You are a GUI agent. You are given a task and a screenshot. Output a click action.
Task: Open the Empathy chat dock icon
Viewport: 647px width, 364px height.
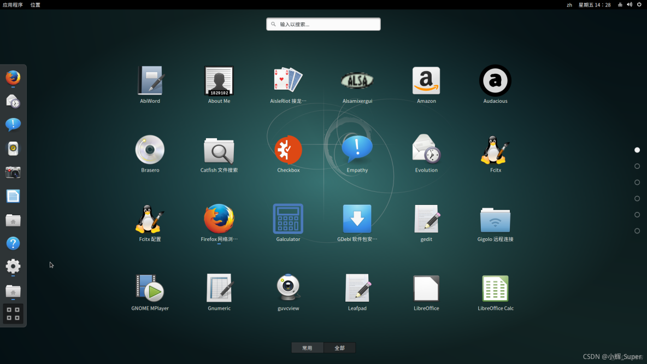[x=13, y=125]
